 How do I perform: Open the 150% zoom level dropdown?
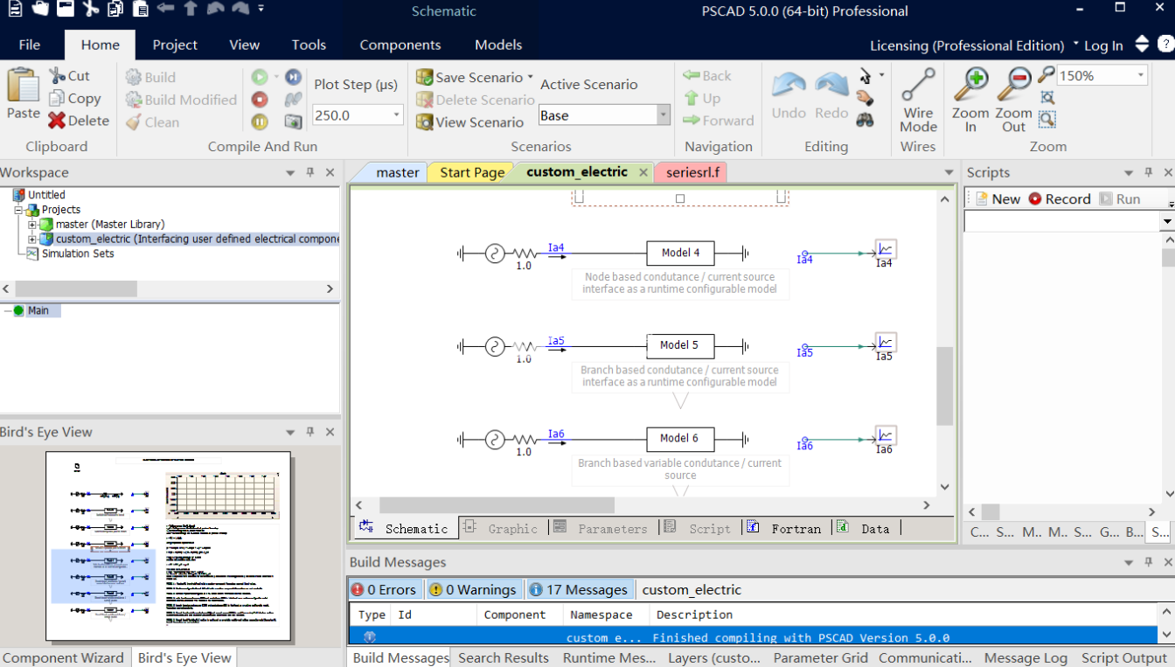pos(1141,76)
